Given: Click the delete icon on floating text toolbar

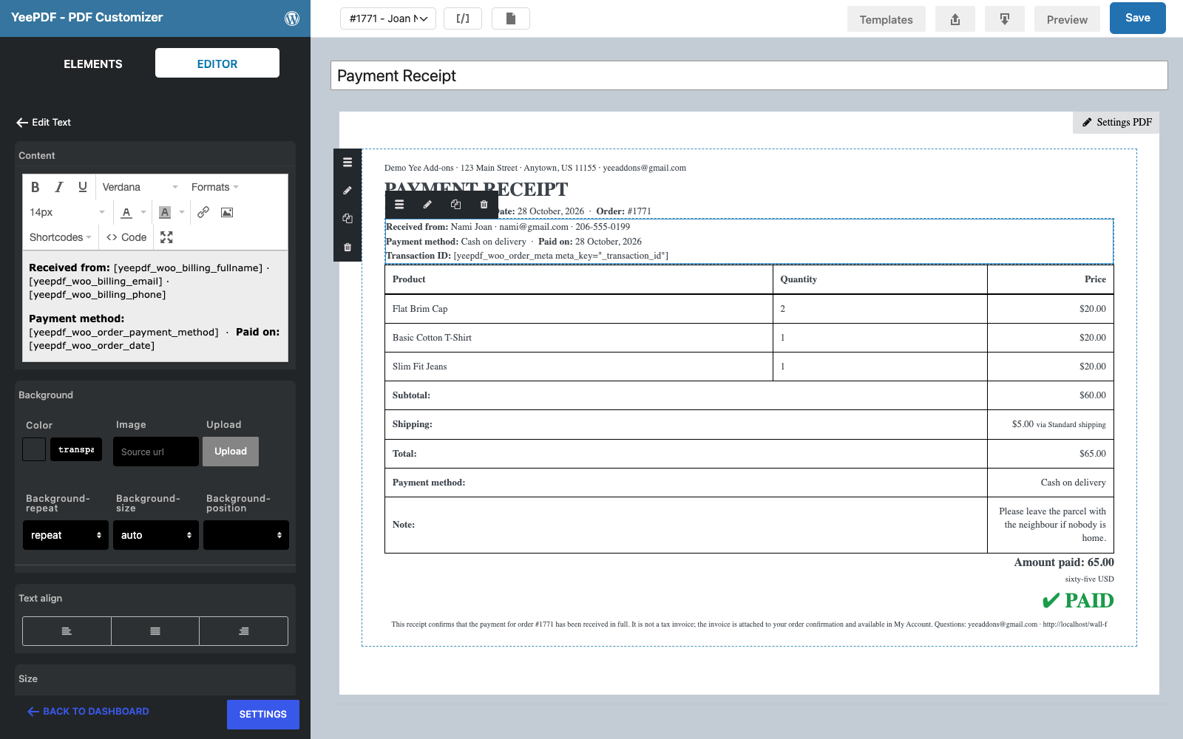Looking at the screenshot, I should point(484,205).
